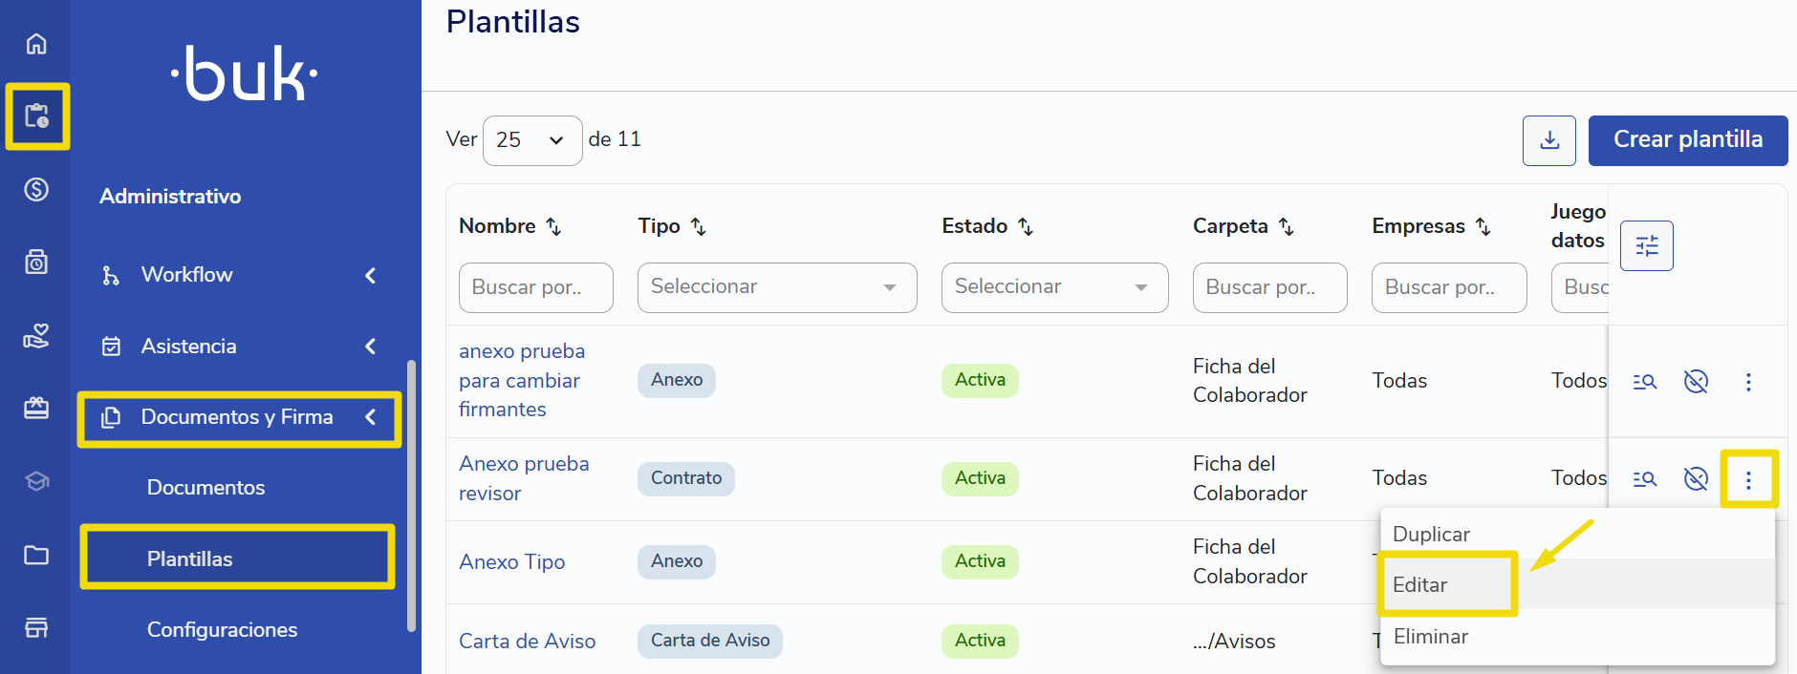Click the download templates icon button
1797x674 pixels.
tap(1548, 140)
